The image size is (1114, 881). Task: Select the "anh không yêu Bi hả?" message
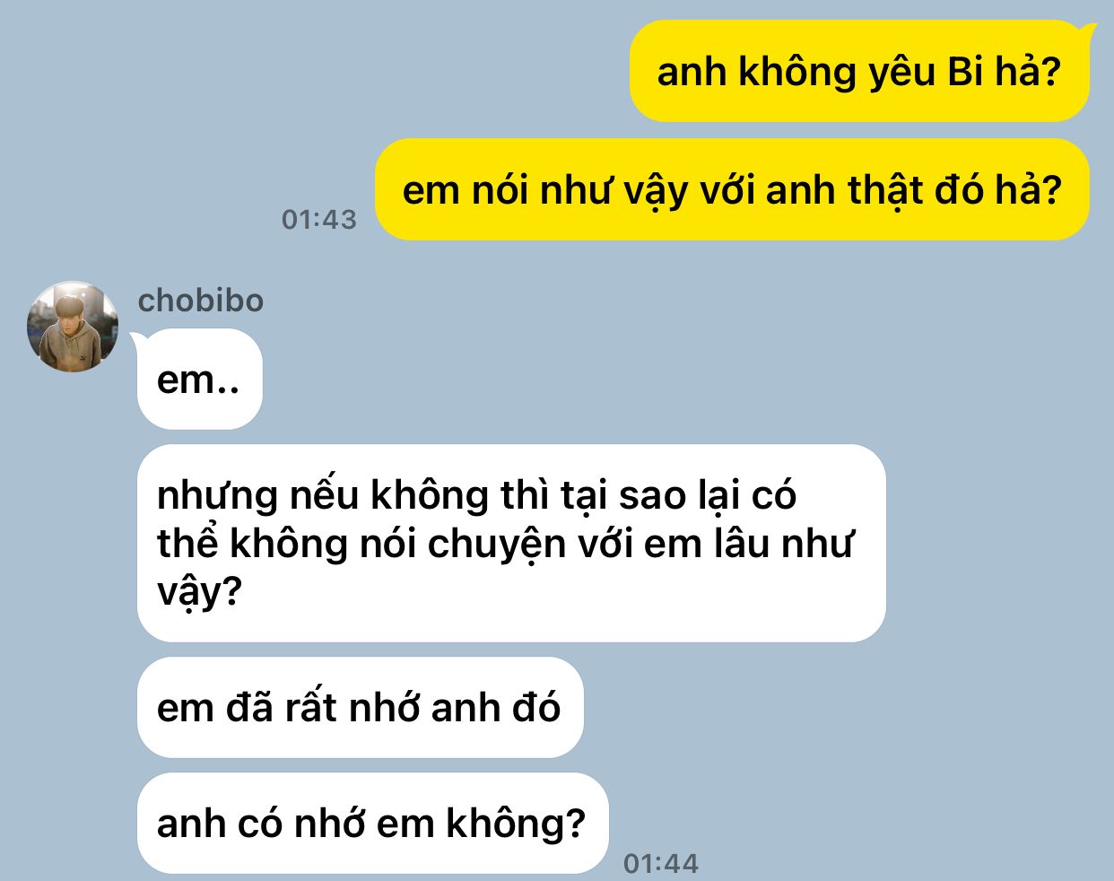(x=859, y=71)
